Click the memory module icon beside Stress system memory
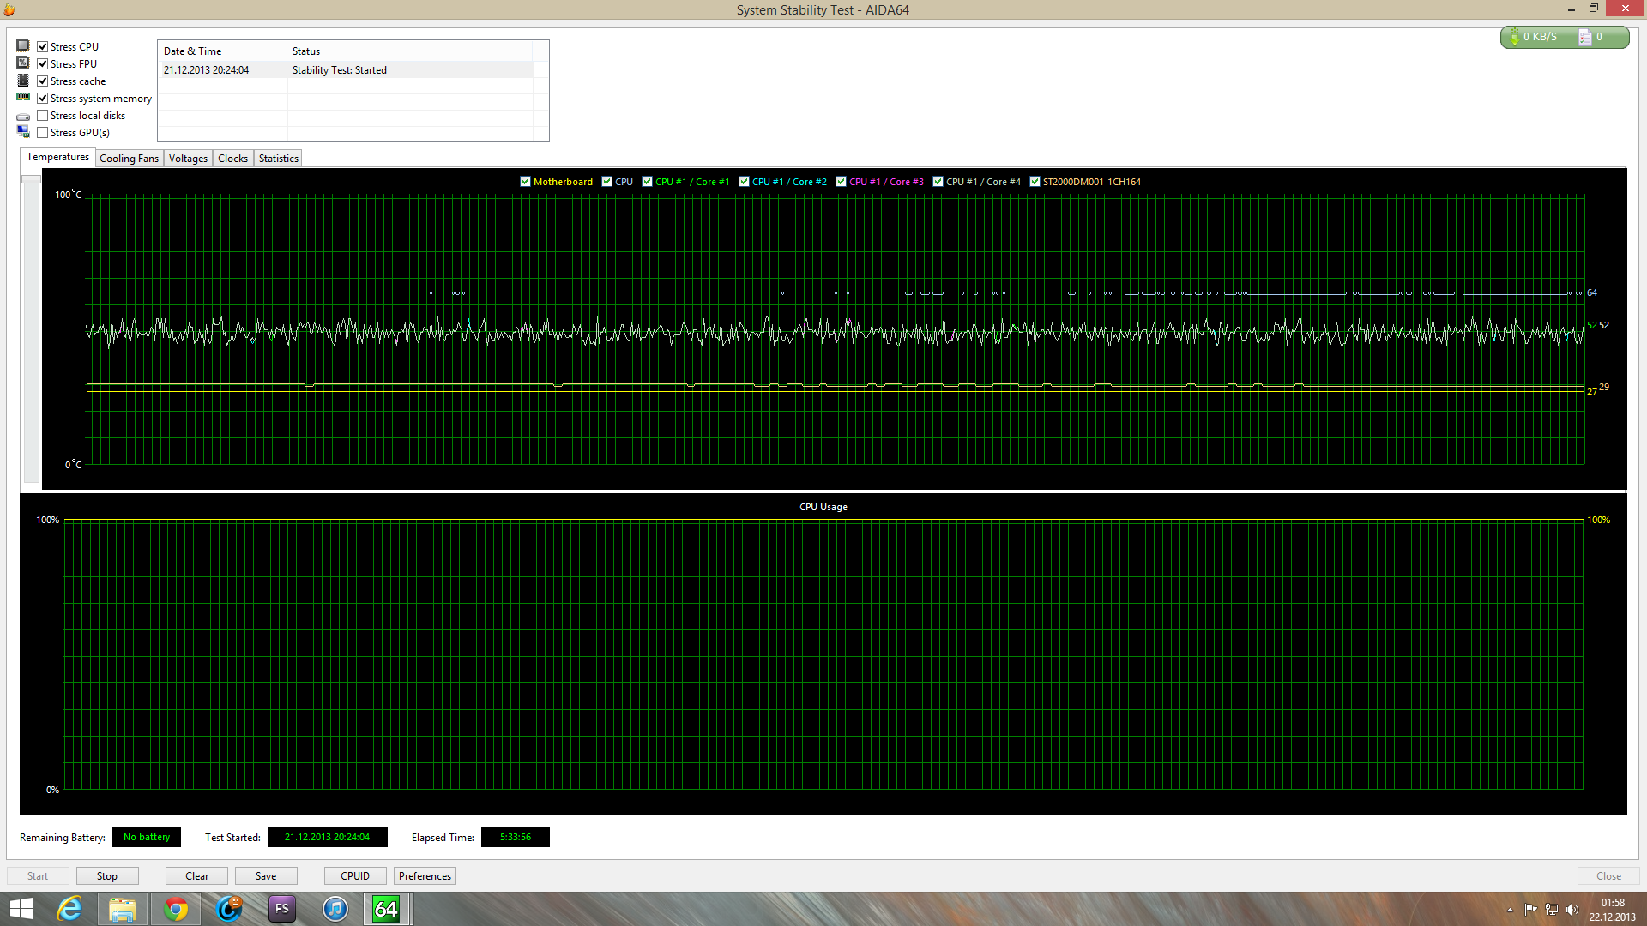 pos(23,97)
